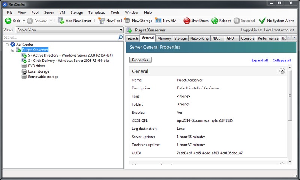Switch to the Networking tab
Viewport: 300px width, 180px height.
199,38
